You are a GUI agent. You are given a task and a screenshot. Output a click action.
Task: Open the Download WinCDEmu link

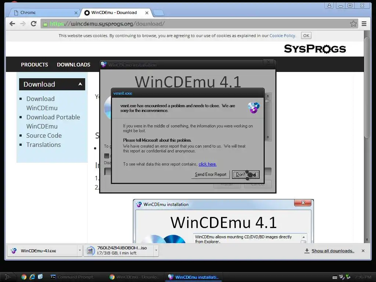pos(42,103)
